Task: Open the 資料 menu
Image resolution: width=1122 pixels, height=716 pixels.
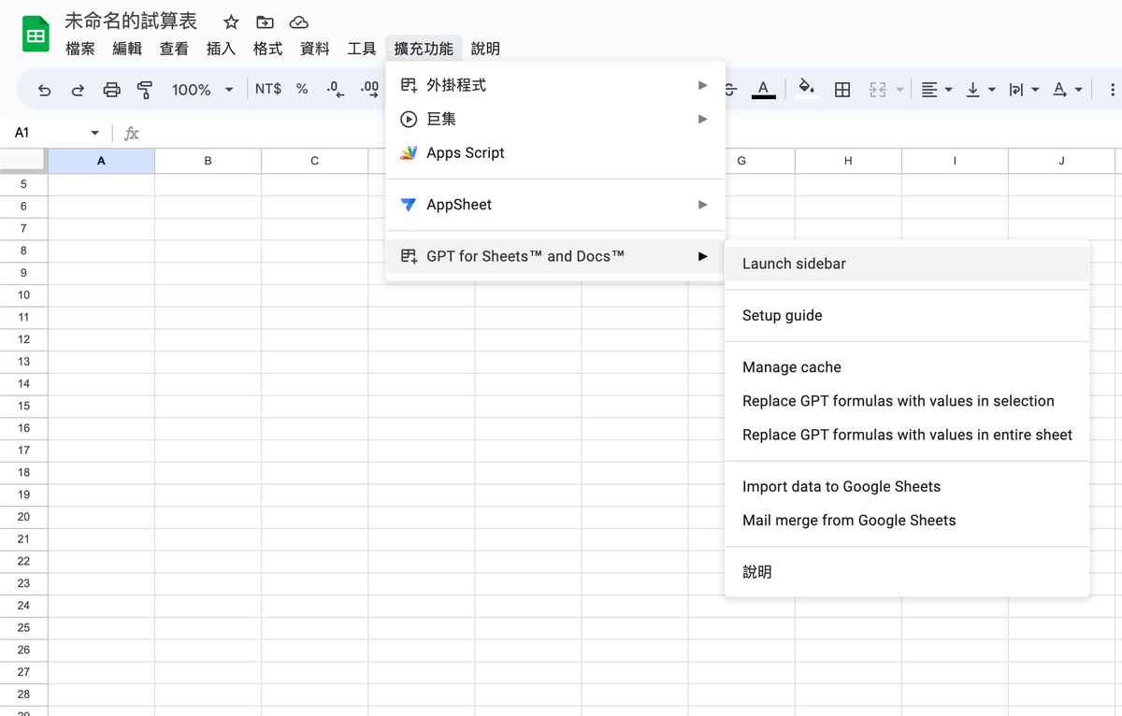Action: [x=314, y=49]
